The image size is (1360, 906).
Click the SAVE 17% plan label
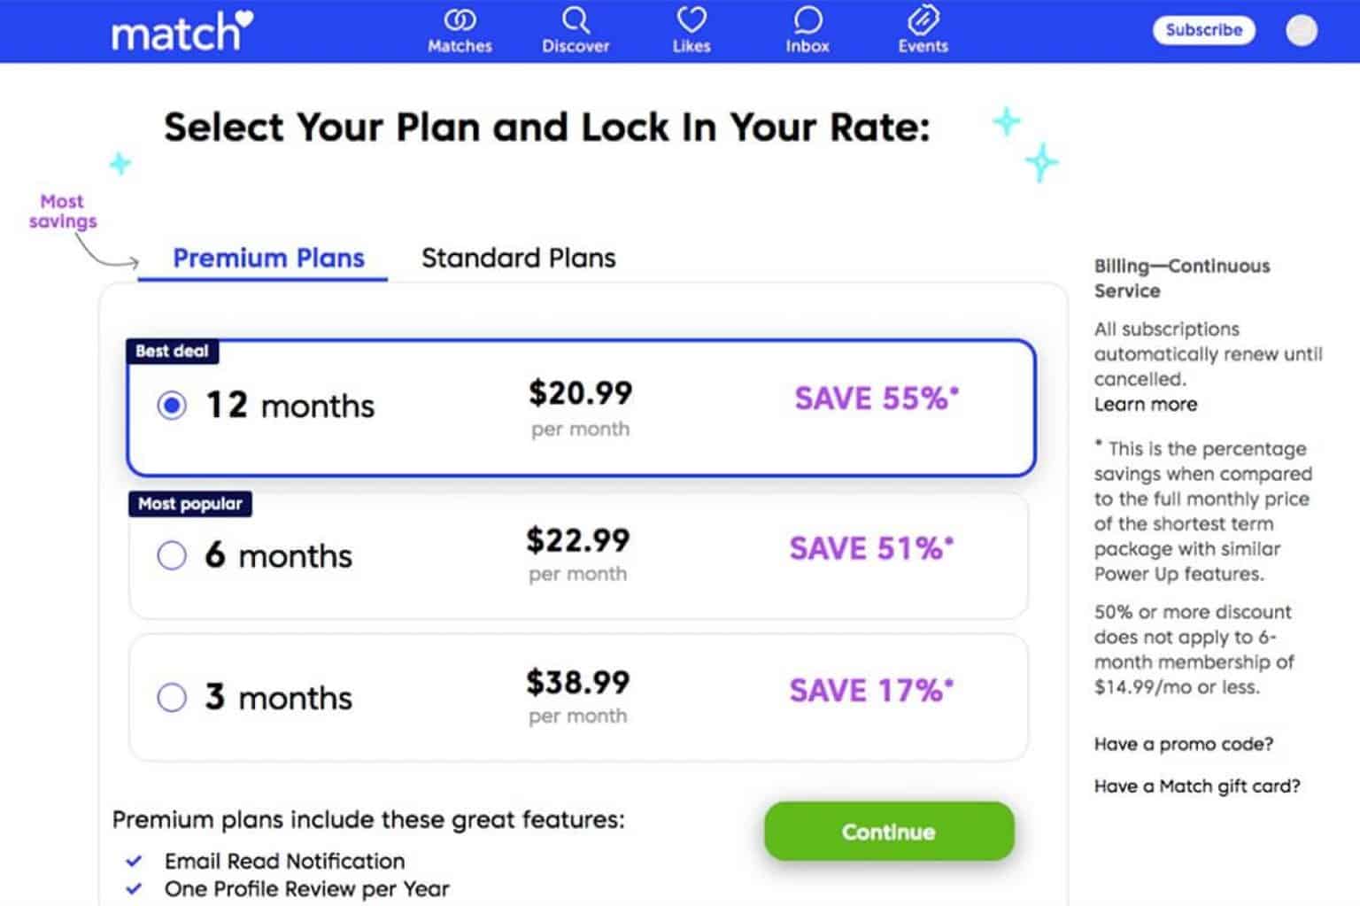pyautogui.click(x=871, y=691)
